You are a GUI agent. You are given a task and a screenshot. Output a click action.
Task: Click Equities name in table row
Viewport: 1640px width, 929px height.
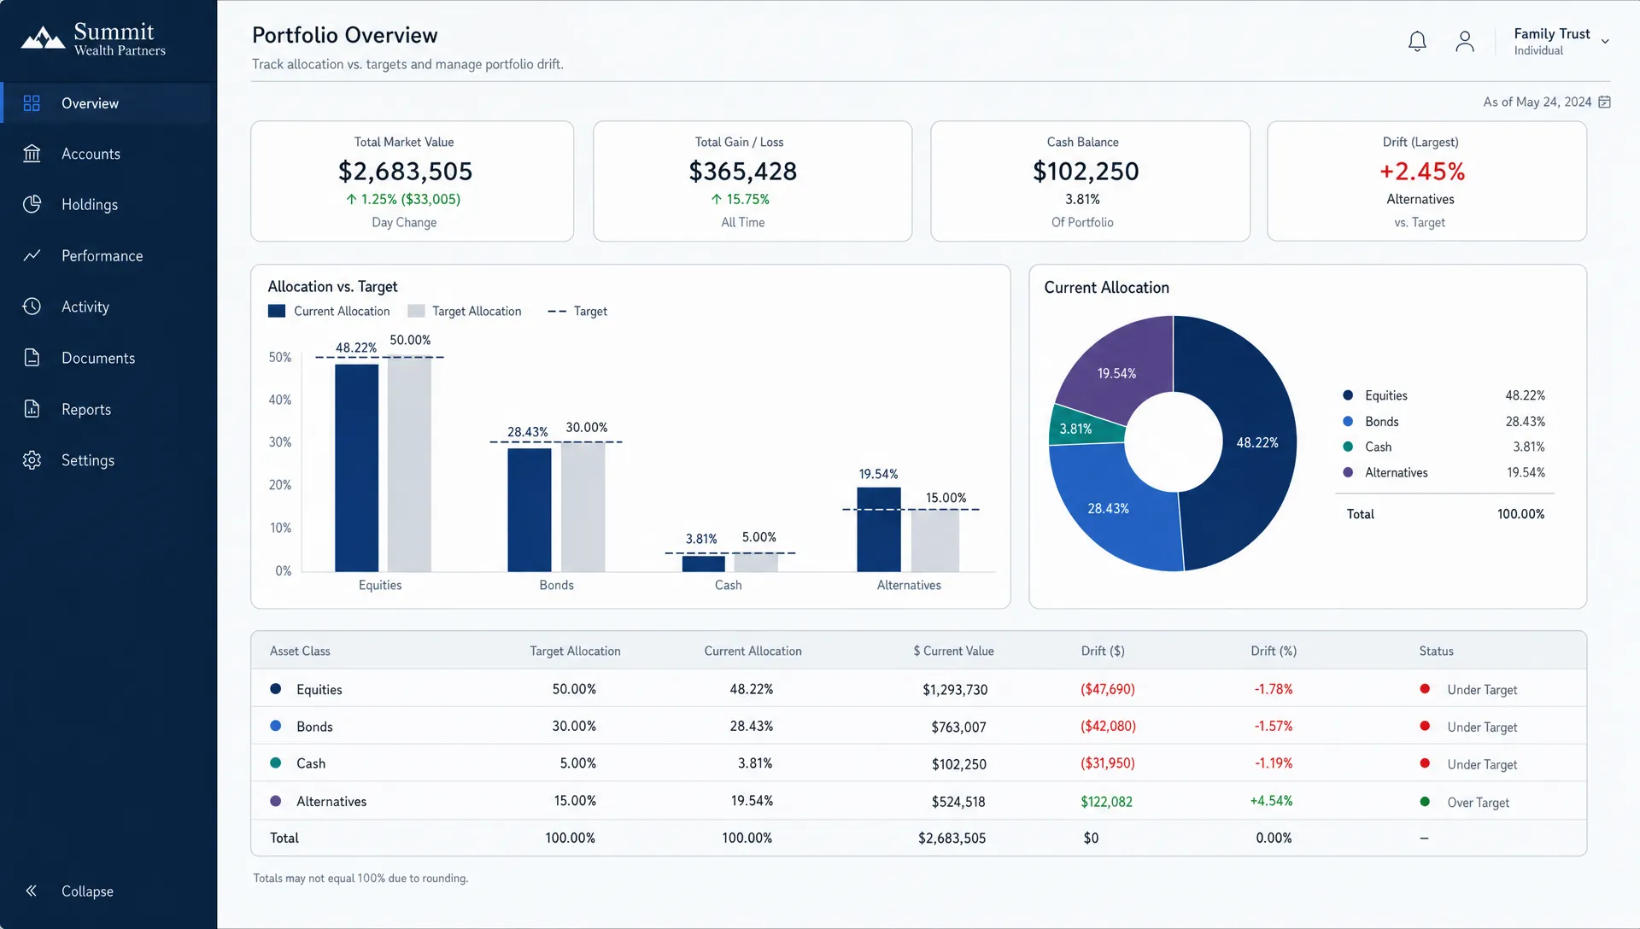(319, 689)
